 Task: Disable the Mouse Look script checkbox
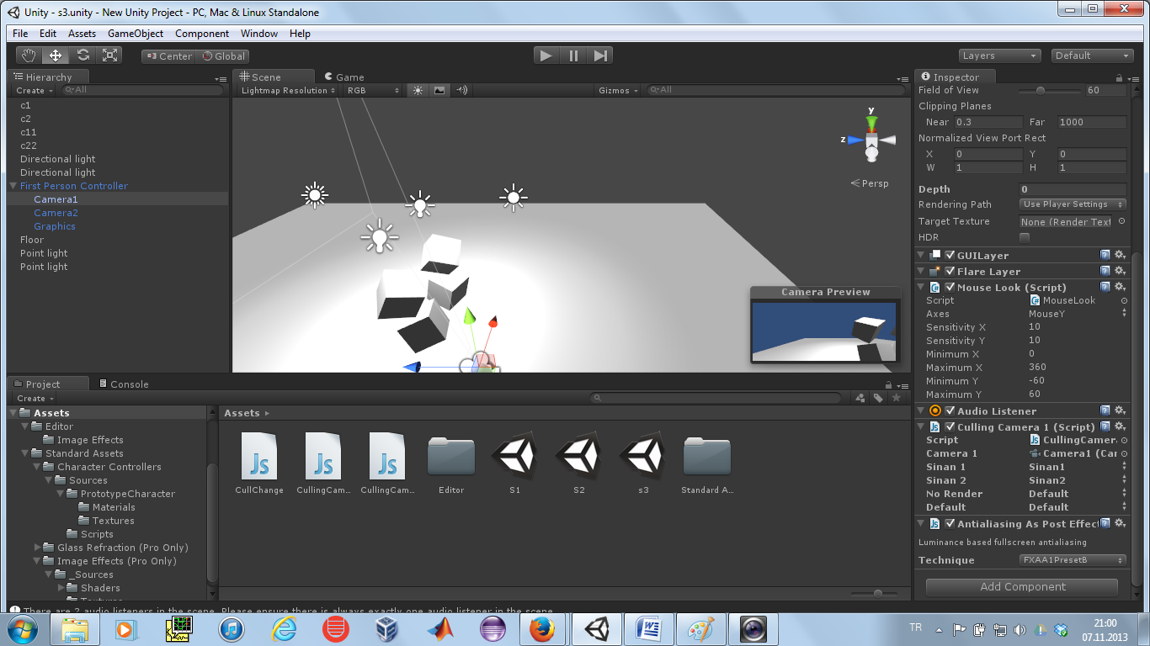pos(950,287)
